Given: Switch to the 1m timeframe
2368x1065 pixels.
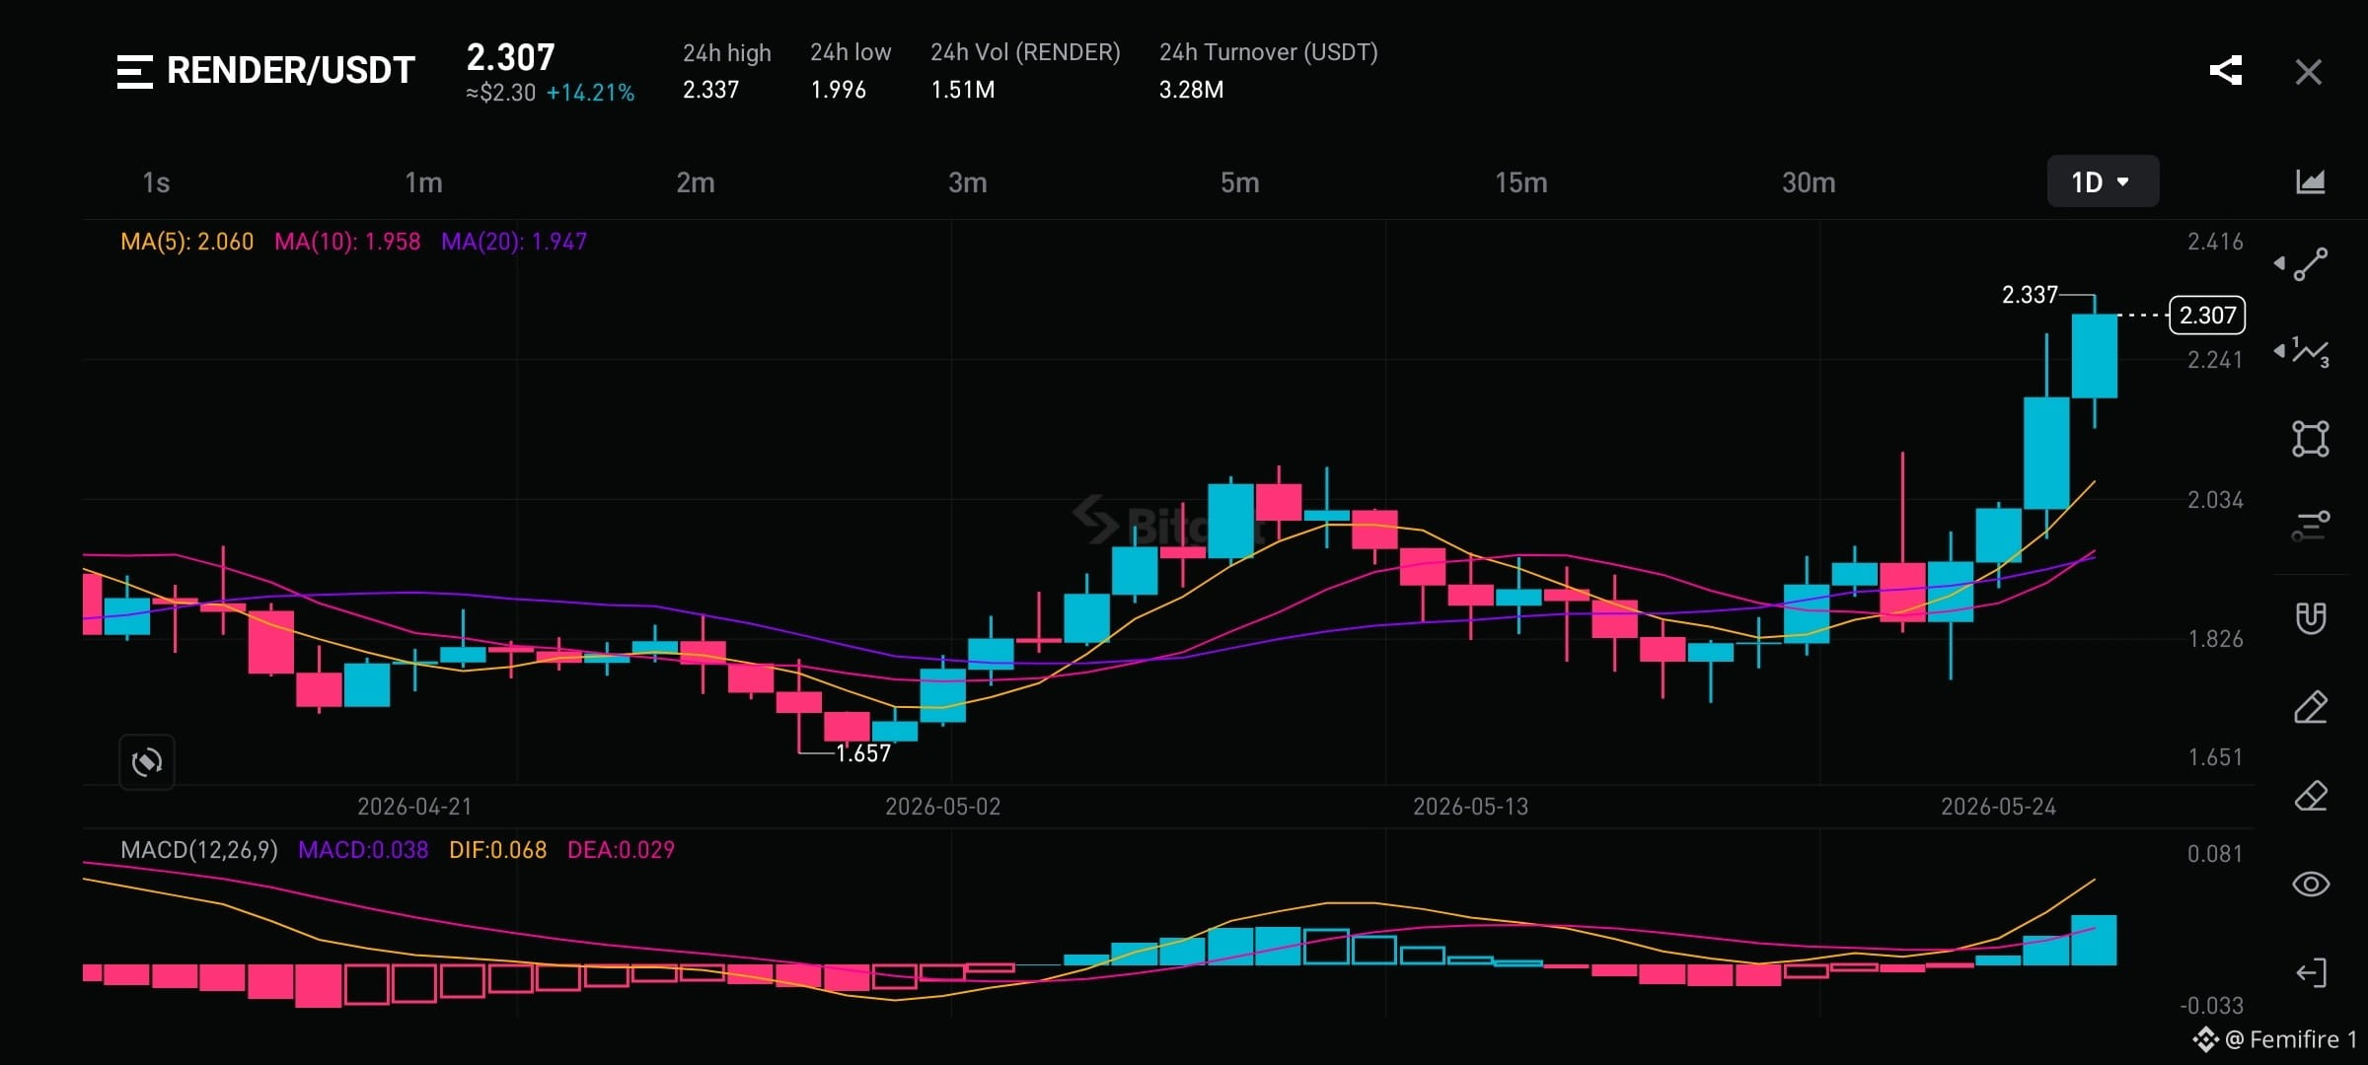Looking at the screenshot, I should tap(423, 182).
